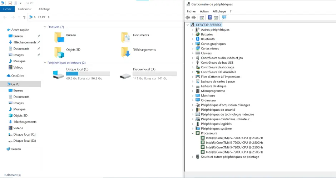Viewport: 336px width, 178px height.
Task: Click the Ce PC address bar breadcrumb
Action: [42, 17]
